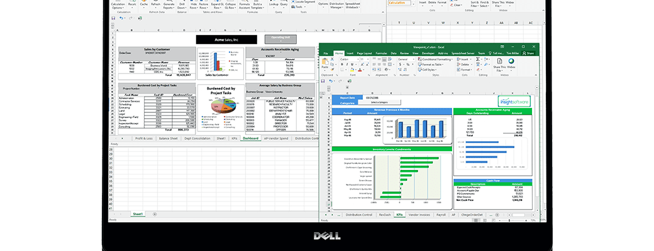The image size is (654, 251).
Task: Click Save icon in Viewpoint quick access toolbar
Action: tap(323, 81)
